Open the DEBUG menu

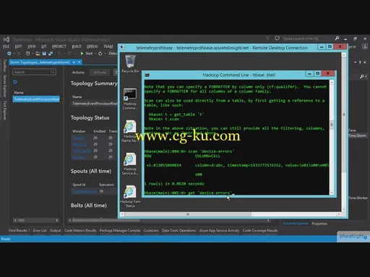tap(92, 46)
